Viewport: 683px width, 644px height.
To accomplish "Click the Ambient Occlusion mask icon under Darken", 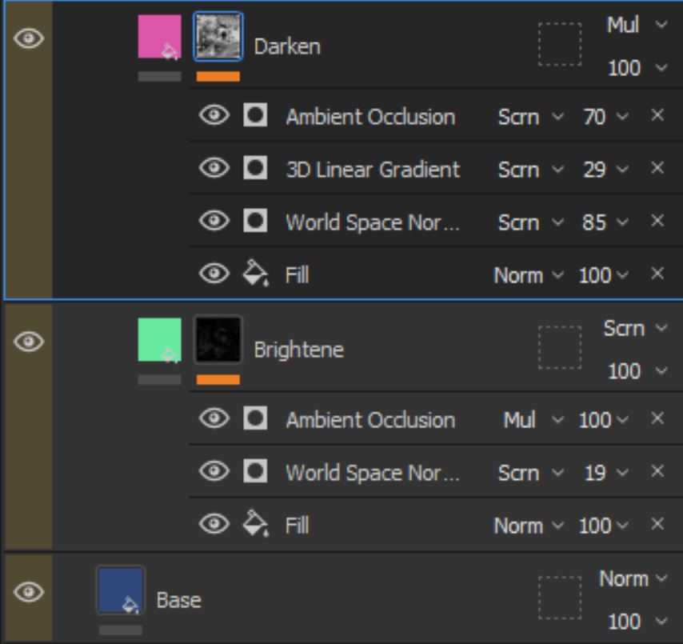I will 255,116.
